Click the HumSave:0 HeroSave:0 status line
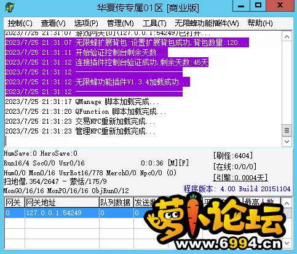This screenshot has width=297, height=254. [41, 153]
